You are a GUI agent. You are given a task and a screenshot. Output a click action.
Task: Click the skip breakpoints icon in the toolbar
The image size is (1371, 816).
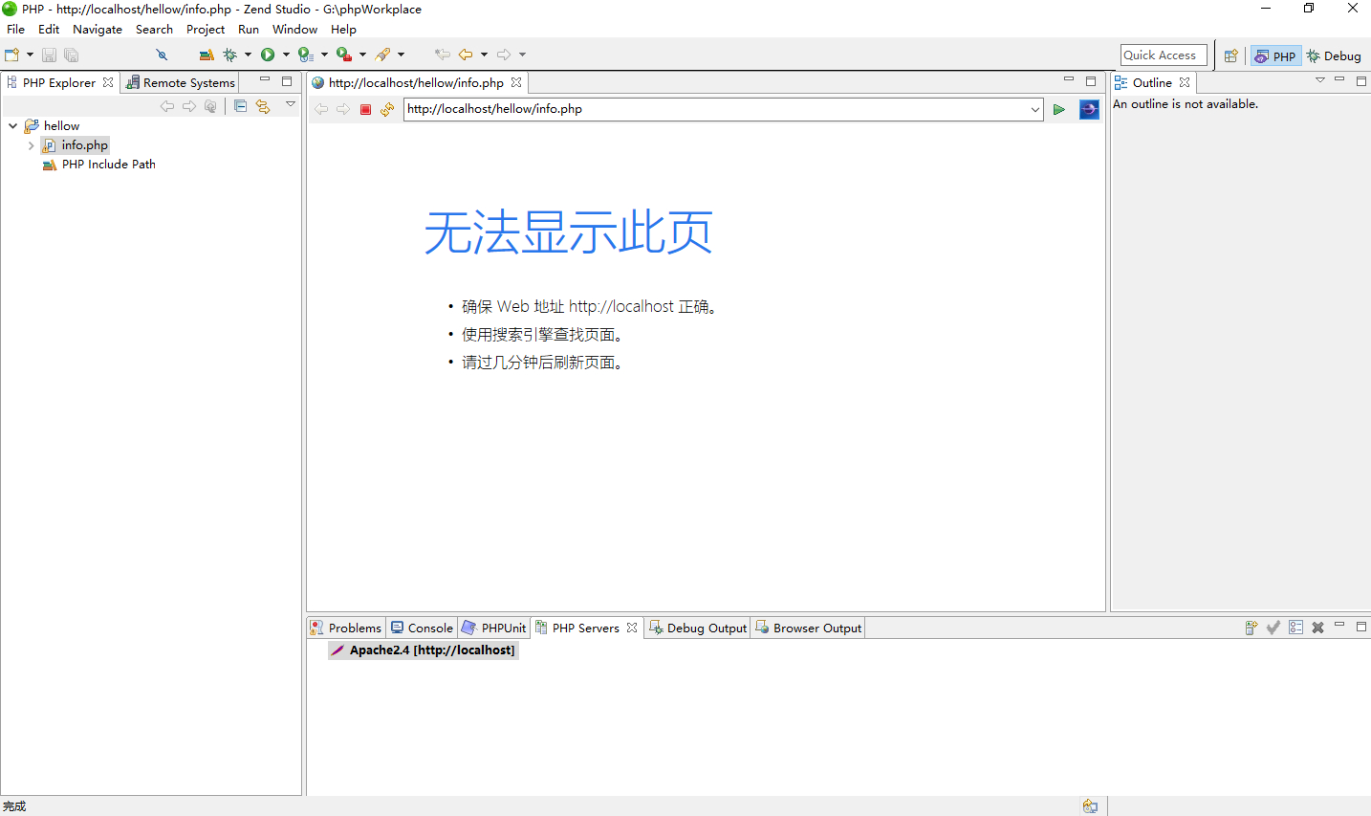pos(162,55)
